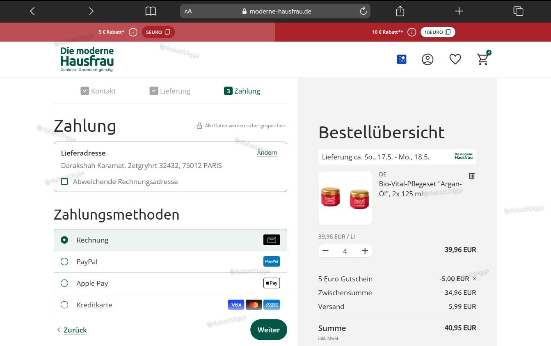Check Abweichende Rechnungsadresse box
Image resolution: width=551 pixels, height=346 pixels.
(64, 181)
